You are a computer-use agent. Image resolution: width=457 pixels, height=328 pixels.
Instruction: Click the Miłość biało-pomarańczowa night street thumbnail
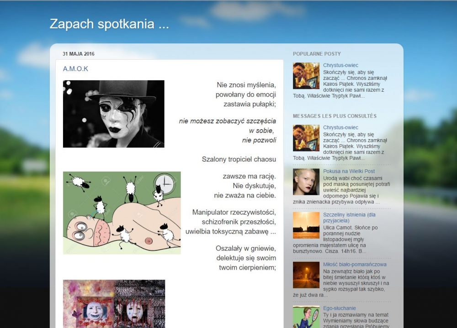click(306, 275)
